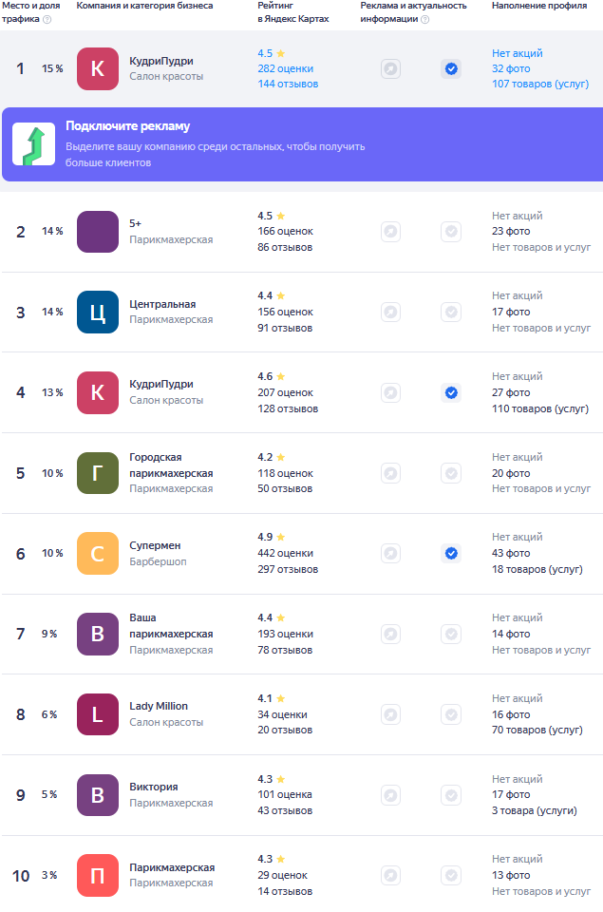Click the help icon beside 'Реклама и актуальность информации'
This screenshot has height=912, width=603.
(x=425, y=19)
